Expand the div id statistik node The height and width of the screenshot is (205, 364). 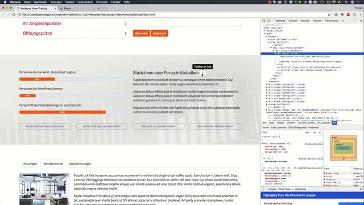[x=267, y=99]
